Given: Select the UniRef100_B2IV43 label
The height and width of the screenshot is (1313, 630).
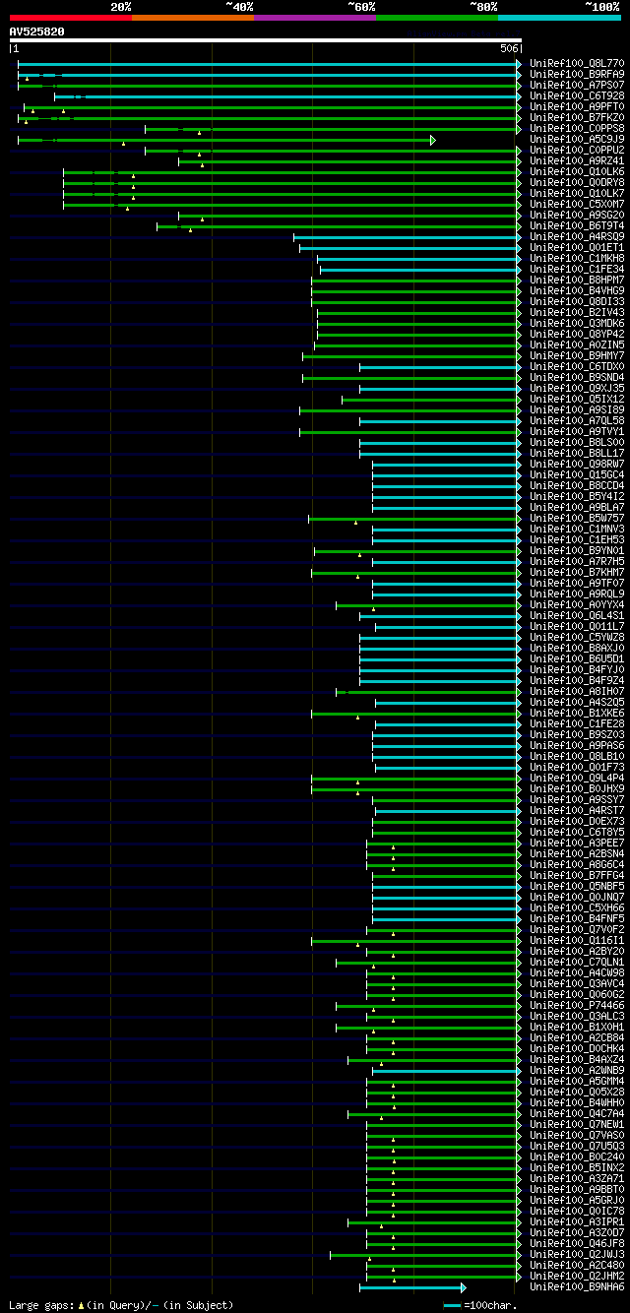Looking at the screenshot, I should coord(577,313).
